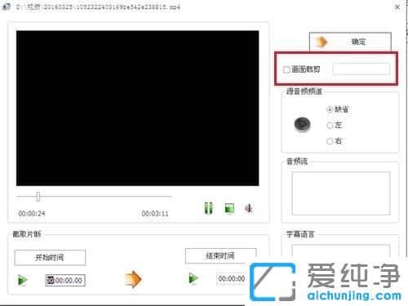
Task: Click the title bar application icon
Action: pyautogui.click(x=6, y=7)
